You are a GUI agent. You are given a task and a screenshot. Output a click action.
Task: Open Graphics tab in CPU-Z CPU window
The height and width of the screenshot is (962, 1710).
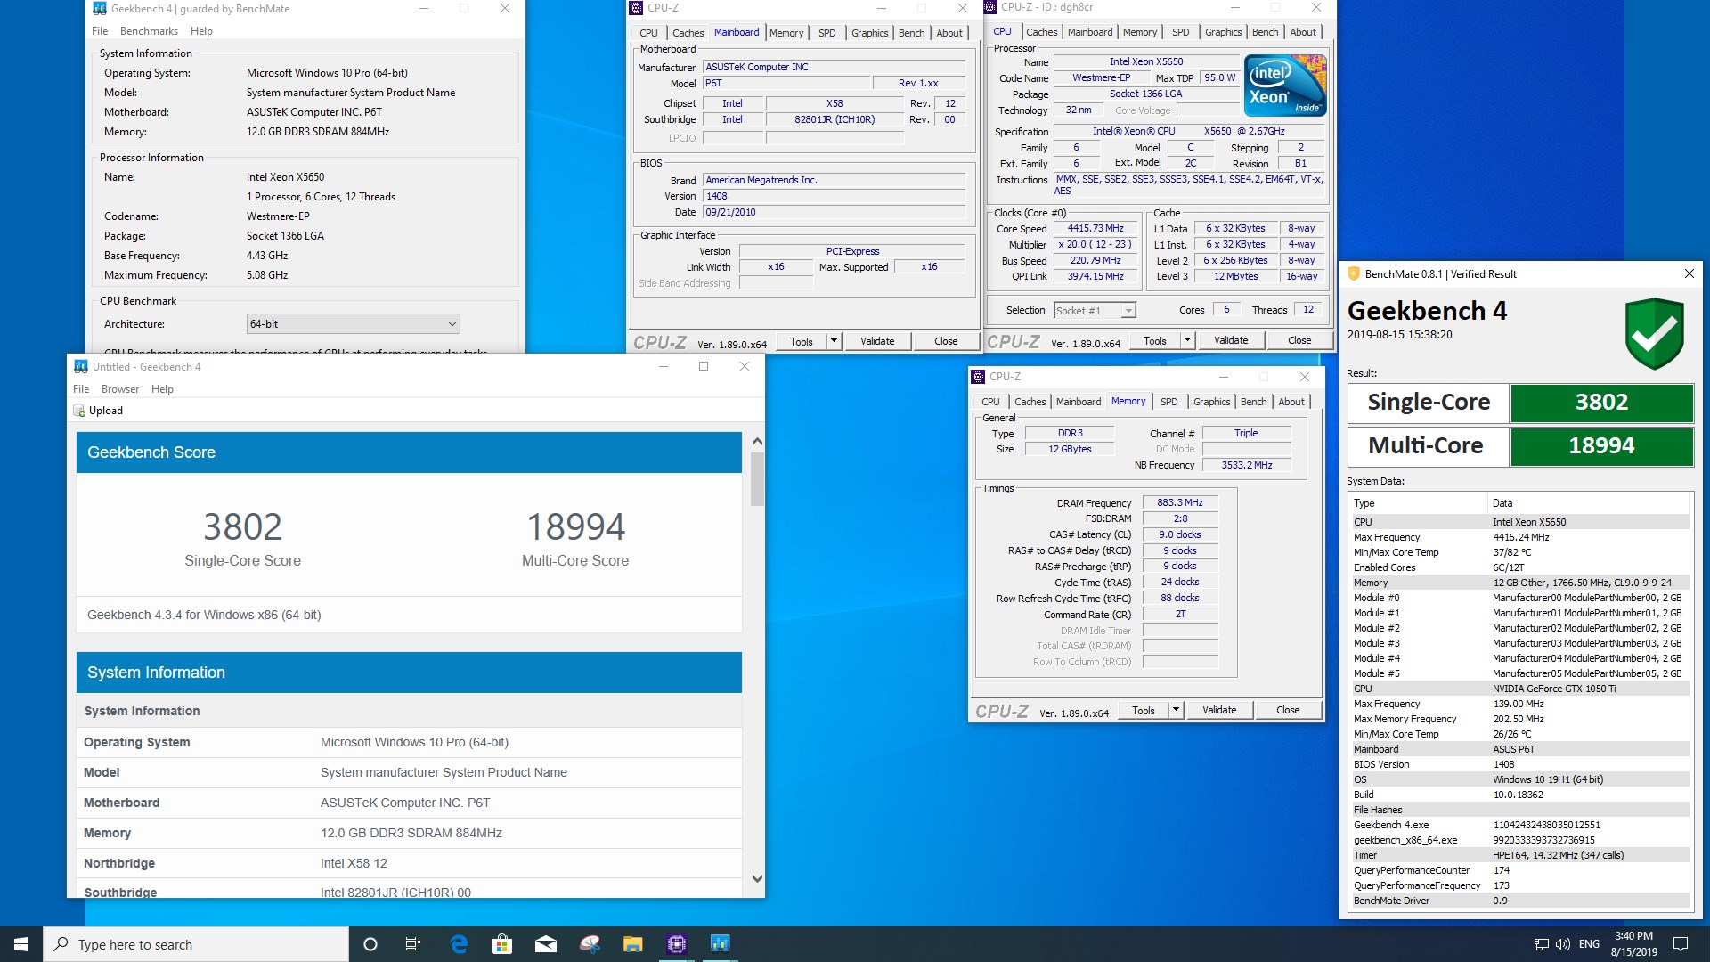click(x=1223, y=32)
